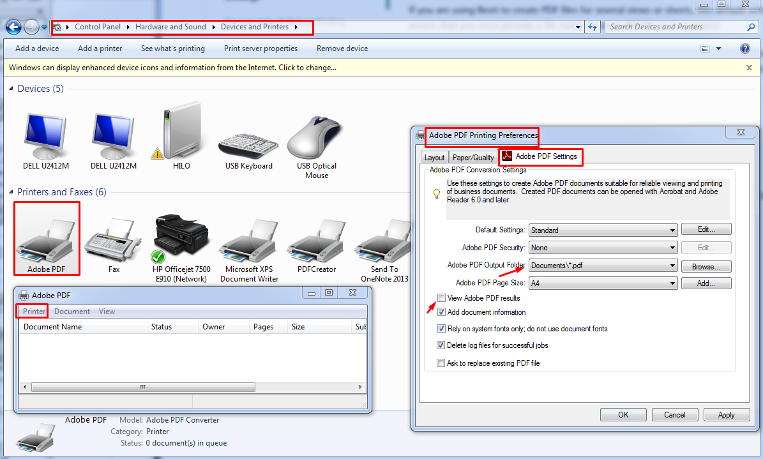Collapse the Printers and Faxes group
Image resolution: width=763 pixels, height=459 pixels.
click(11, 192)
